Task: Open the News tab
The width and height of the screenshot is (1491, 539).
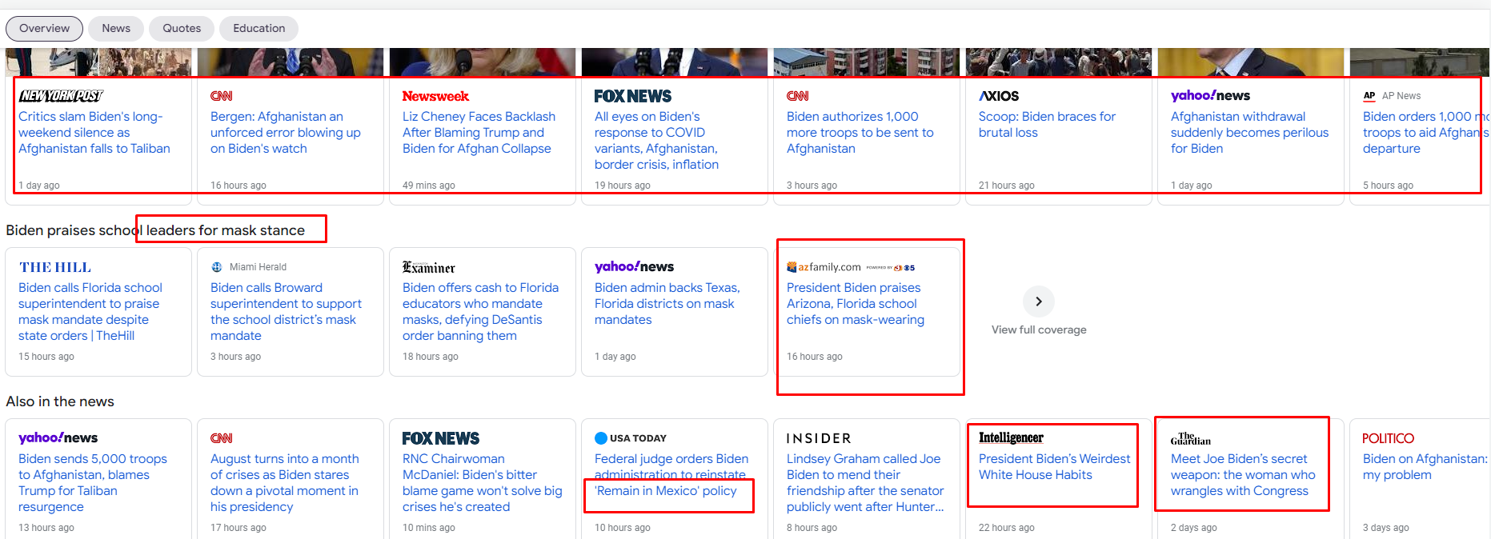Action: point(116,29)
